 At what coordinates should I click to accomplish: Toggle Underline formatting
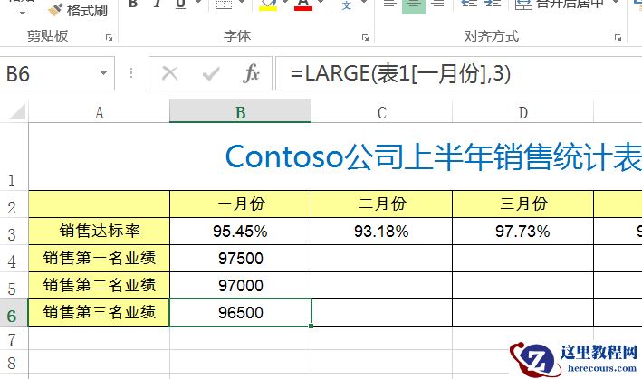coord(180,5)
